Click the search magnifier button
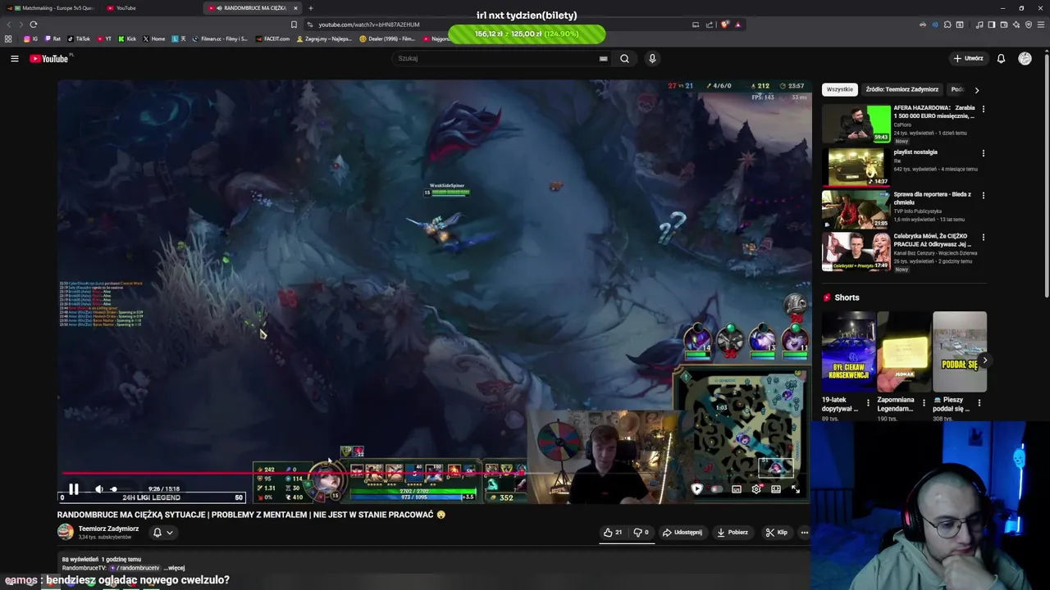The height and width of the screenshot is (590, 1050). (x=624, y=58)
